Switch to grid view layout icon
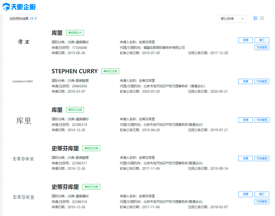Screen dimensions: 275x216 click(262, 18)
